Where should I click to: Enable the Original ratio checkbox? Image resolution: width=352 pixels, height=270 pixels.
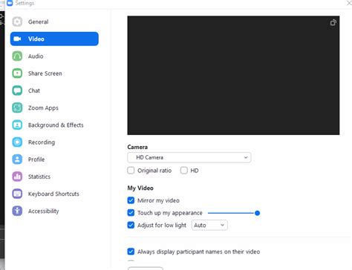[x=131, y=171]
